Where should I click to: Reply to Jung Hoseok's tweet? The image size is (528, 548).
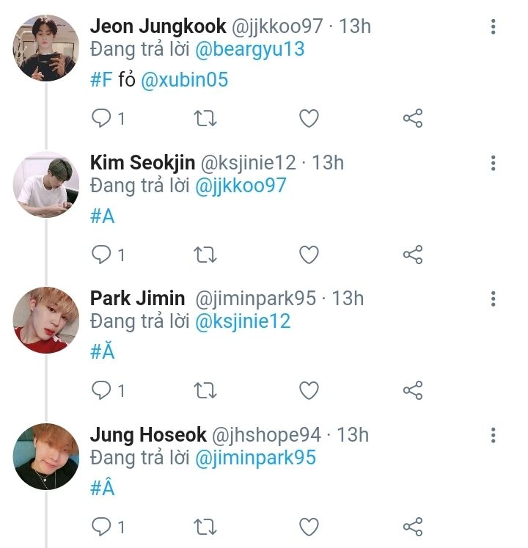click(x=100, y=527)
